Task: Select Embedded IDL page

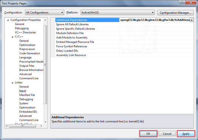Action: coord(28,112)
